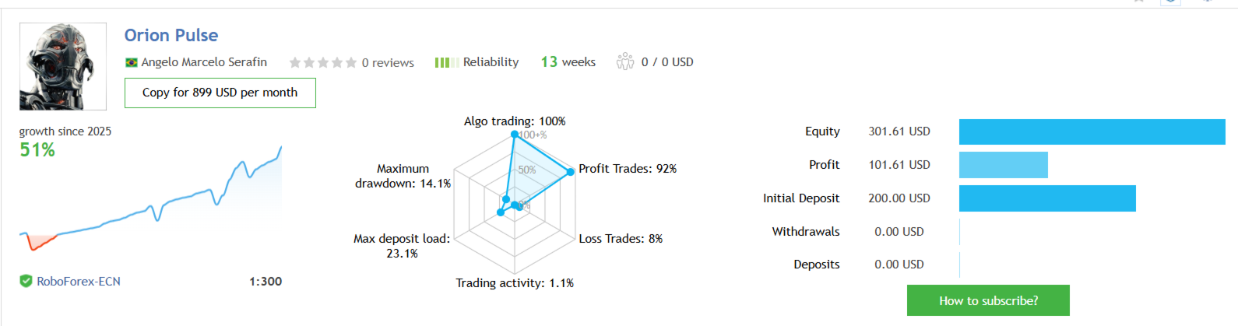This screenshot has width=1238, height=326.
Task: Click the How to subscribe? button
Action: 988,300
